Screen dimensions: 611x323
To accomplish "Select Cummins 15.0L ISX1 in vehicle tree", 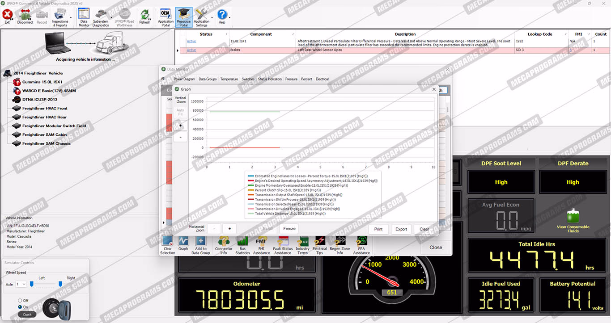I will pos(42,82).
